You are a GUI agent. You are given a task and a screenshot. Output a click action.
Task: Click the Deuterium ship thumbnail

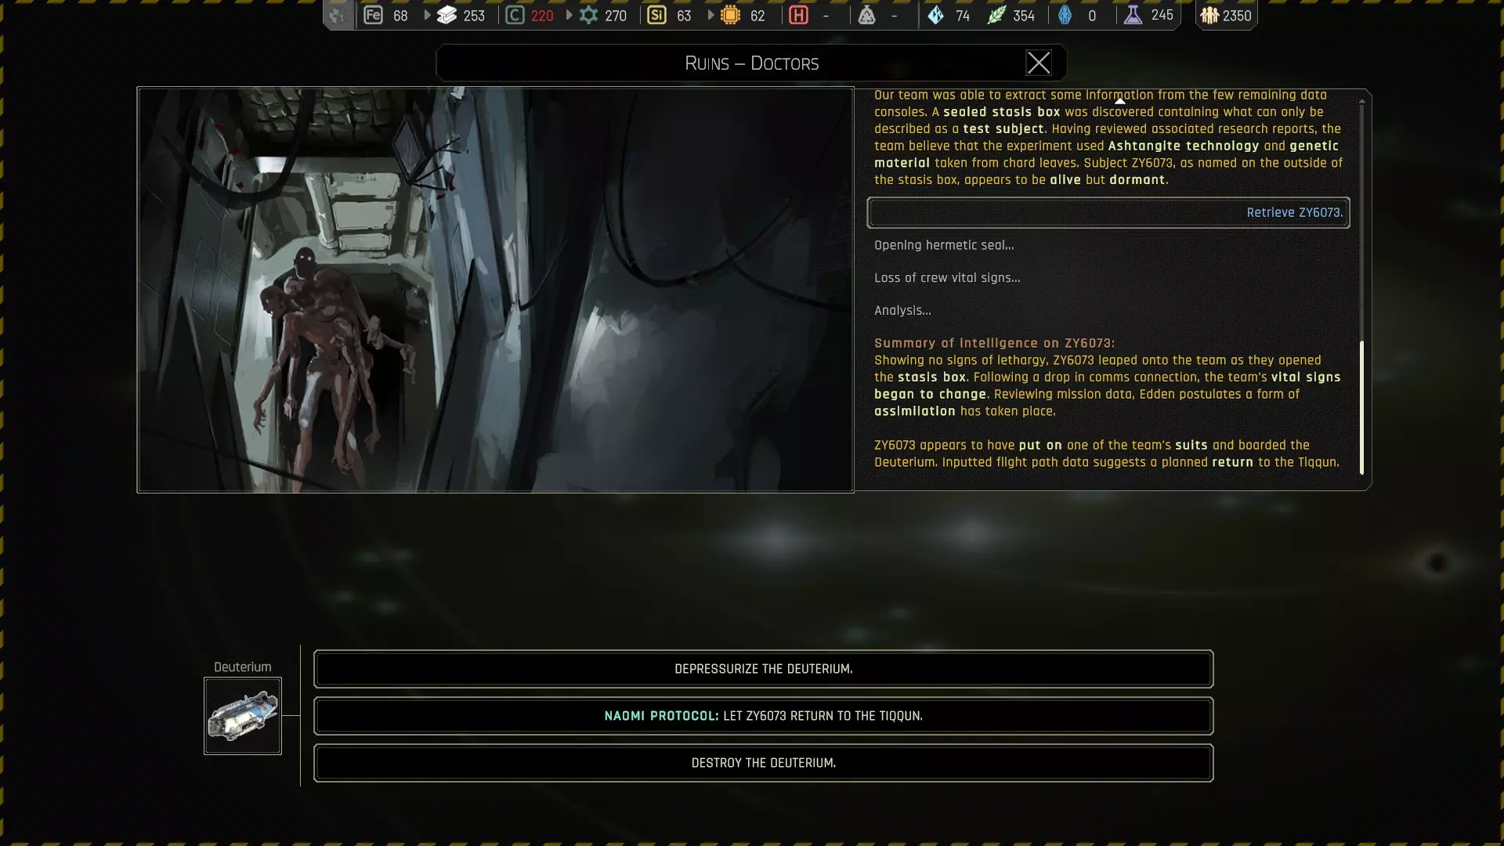coord(243,716)
